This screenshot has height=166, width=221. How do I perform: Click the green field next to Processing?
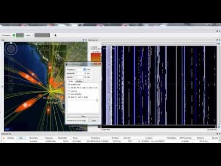coord(20,36)
